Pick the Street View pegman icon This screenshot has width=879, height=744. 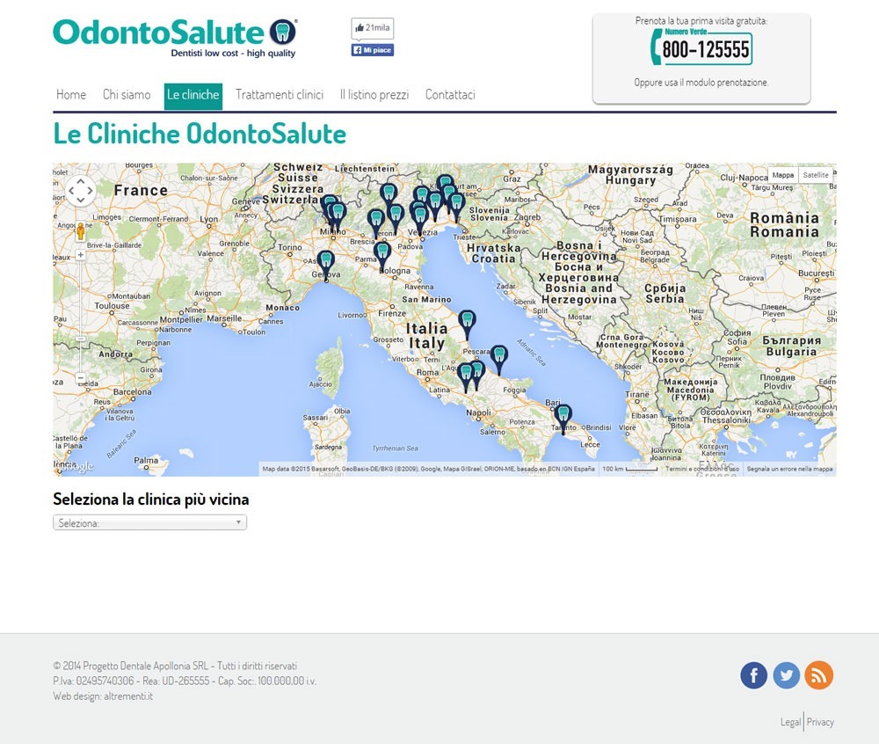pos(81,231)
